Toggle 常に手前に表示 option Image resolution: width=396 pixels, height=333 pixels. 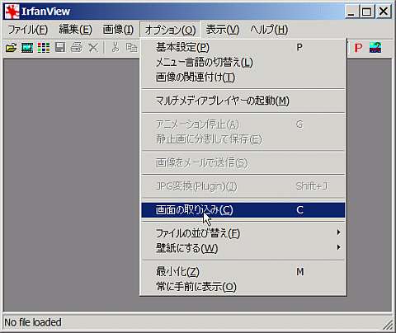tap(243, 287)
